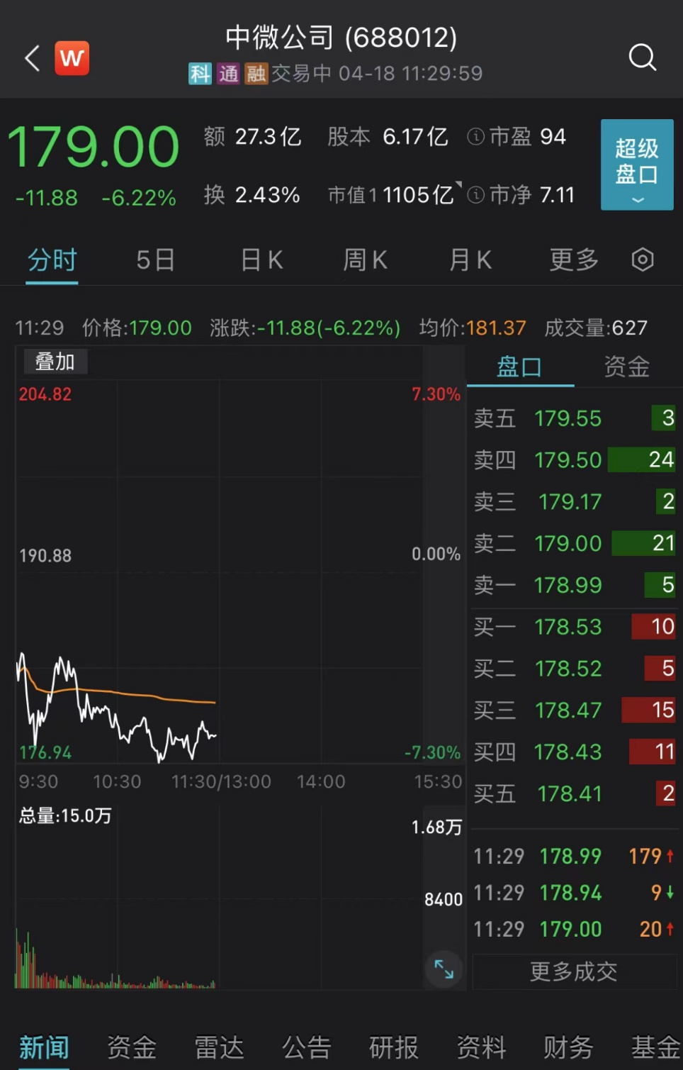Tap the 科 STAR board badge
This screenshot has width=683, height=1070.
point(200,74)
